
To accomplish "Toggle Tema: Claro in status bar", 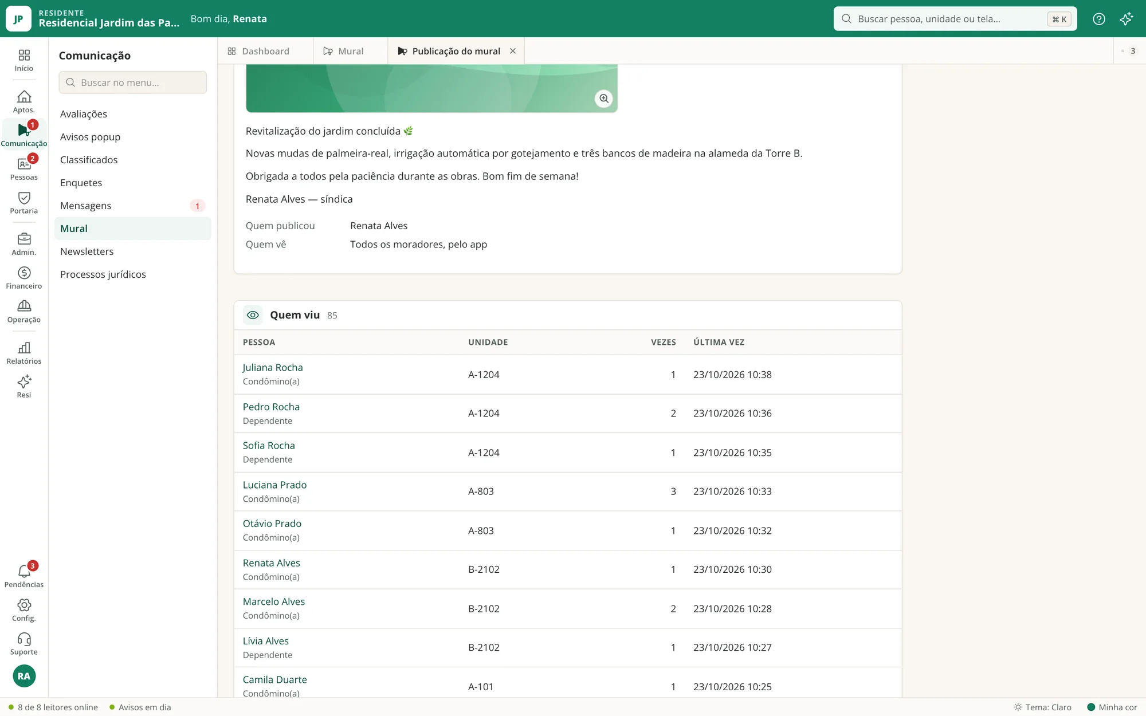I will coord(1042,707).
